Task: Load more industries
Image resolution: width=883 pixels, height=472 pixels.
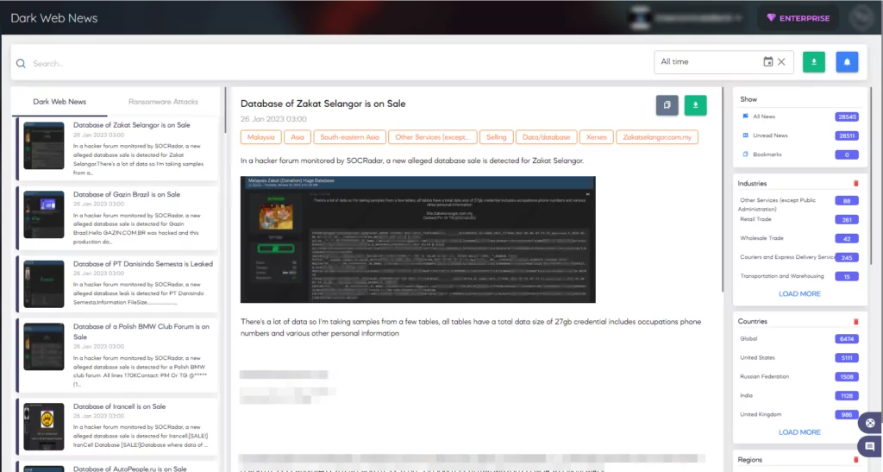Action: (x=799, y=294)
